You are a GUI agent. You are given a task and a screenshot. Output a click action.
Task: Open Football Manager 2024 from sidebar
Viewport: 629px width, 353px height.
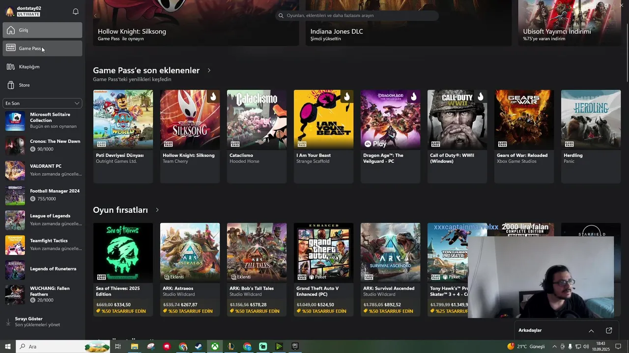pyautogui.click(x=42, y=195)
